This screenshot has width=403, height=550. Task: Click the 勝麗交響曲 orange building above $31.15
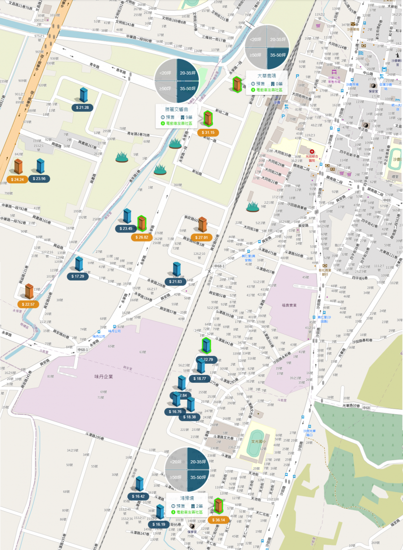pyautogui.click(x=208, y=119)
